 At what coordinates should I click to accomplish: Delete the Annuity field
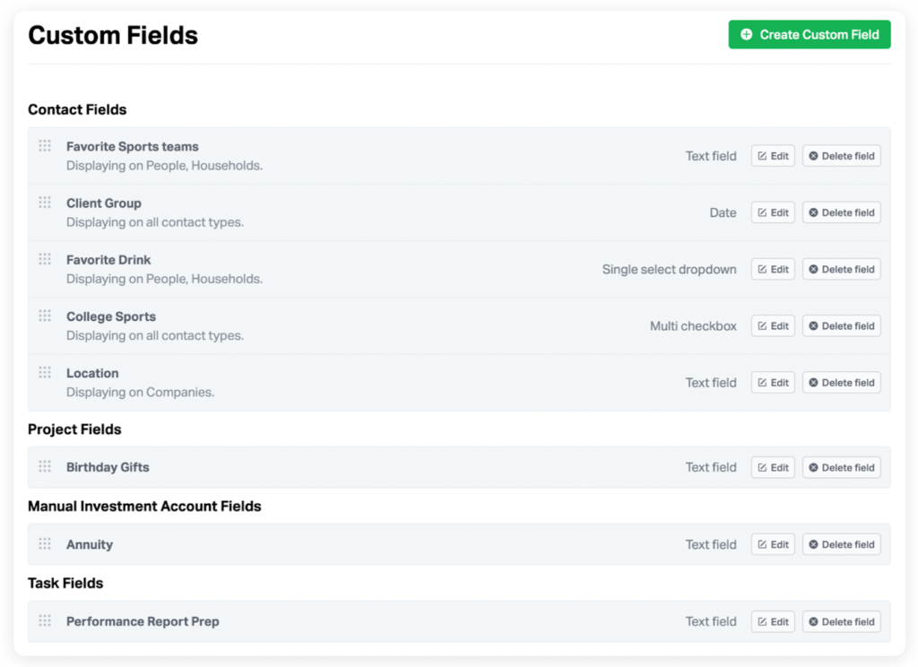[841, 544]
